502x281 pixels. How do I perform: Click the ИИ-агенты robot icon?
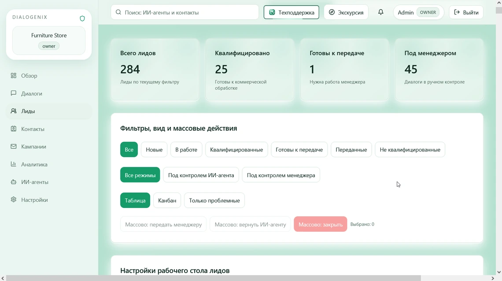tap(14, 182)
